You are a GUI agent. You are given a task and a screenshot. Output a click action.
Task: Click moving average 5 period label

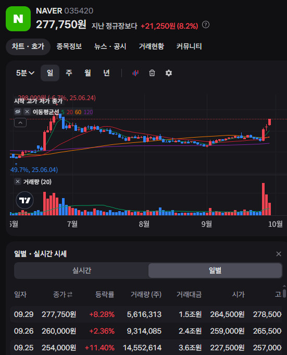[x=63, y=112]
